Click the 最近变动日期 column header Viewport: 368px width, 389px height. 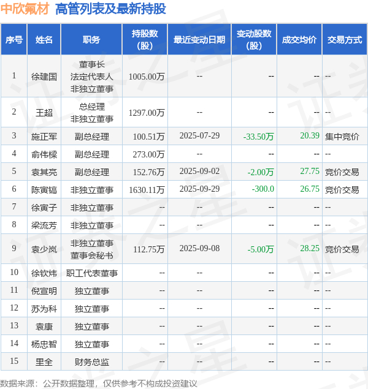(199, 39)
